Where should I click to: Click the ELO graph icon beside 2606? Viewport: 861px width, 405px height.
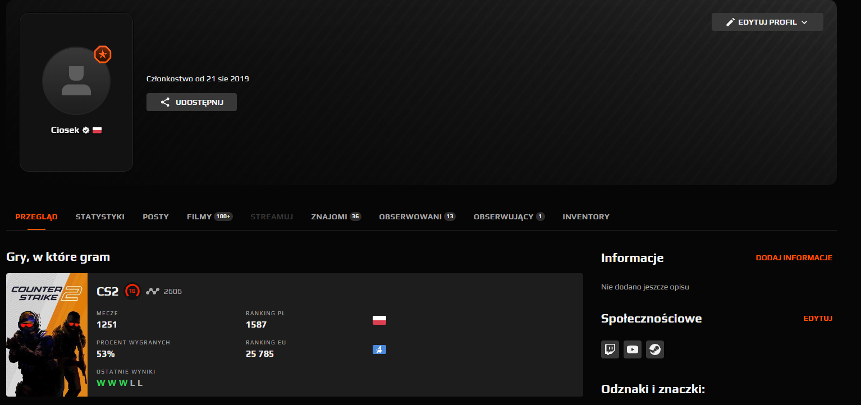(x=153, y=291)
